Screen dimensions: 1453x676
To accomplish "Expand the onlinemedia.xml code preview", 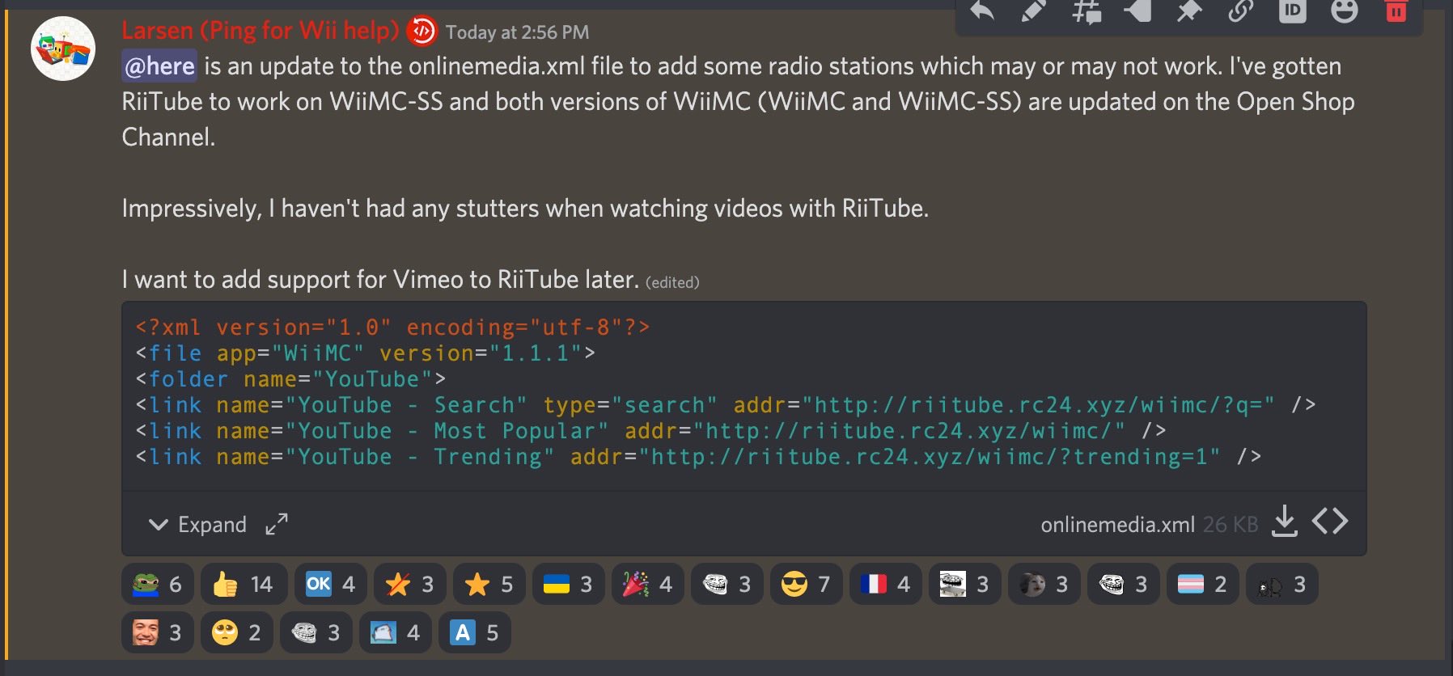I will point(197,525).
